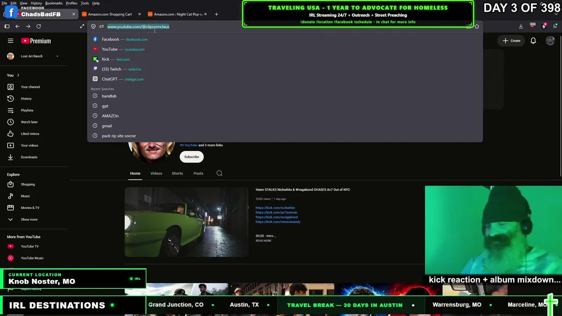
Task: Open the new tab plus button
Action: (x=216, y=14)
